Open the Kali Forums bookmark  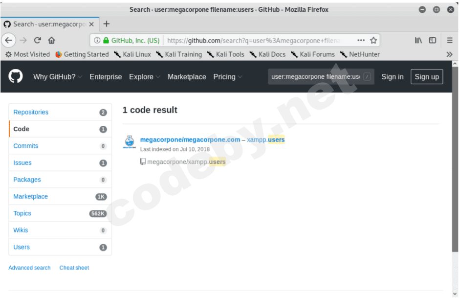pyautogui.click(x=313, y=54)
